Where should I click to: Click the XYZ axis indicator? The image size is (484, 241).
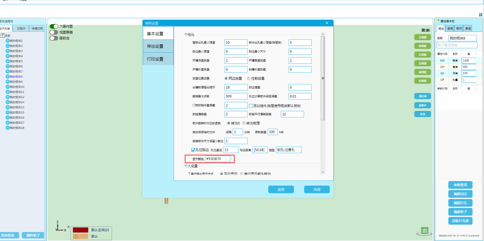(61, 226)
